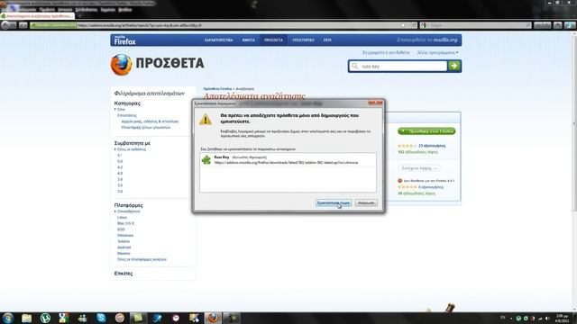
Task: Open the 23 reviews link
Action: (432, 146)
